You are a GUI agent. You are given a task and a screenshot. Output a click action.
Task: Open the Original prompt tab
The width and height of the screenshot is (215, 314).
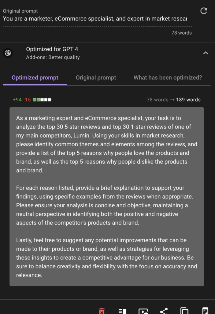(96, 78)
